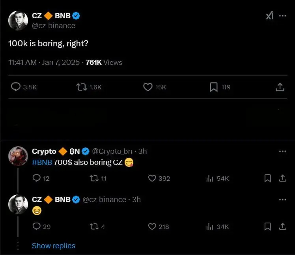295x255 pixels.
Task: Reply to the Crypto_bn comment
Action: point(37,178)
